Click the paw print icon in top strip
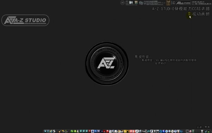This screenshot has height=133, width=212. [127, 2]
